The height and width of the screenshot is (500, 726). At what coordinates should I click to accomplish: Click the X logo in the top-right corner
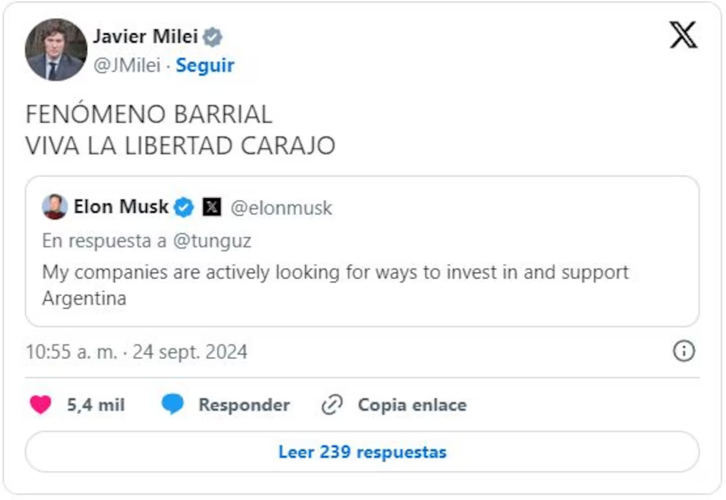(683, 35)
